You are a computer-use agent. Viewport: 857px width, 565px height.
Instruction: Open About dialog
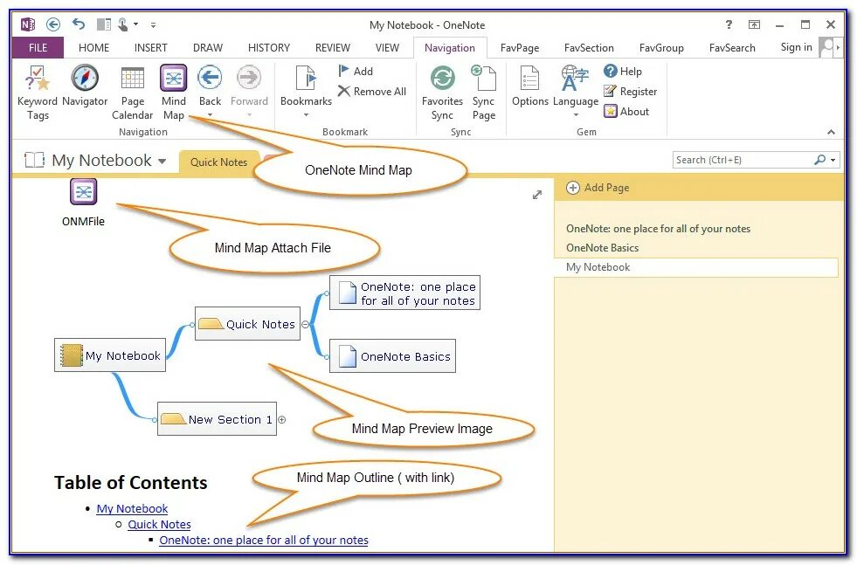tap(626, 112)
